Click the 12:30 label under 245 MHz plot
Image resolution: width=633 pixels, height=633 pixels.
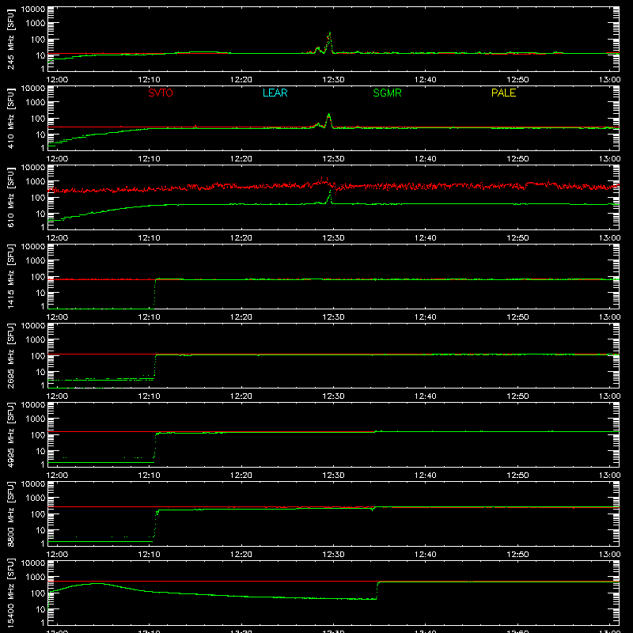pos(333,80)
